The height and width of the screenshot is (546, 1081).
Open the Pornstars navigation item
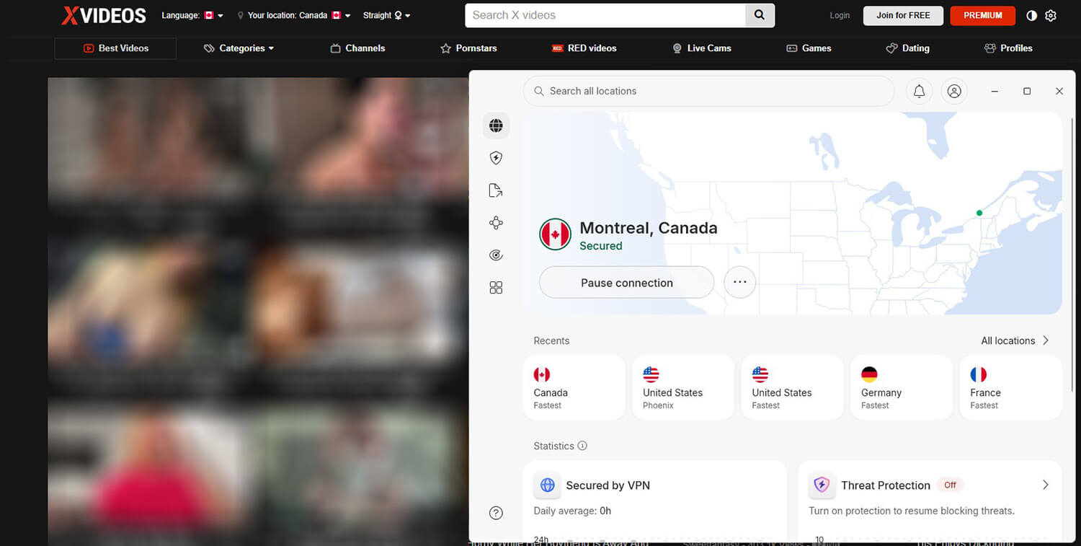[468, 48]
